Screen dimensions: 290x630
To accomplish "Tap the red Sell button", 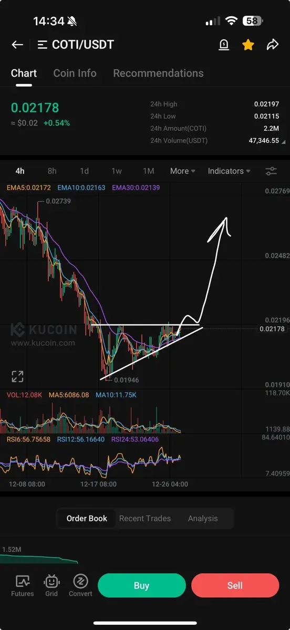I will (235, 585).
